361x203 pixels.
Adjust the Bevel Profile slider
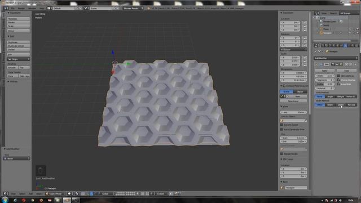click(x=325, y=84)
